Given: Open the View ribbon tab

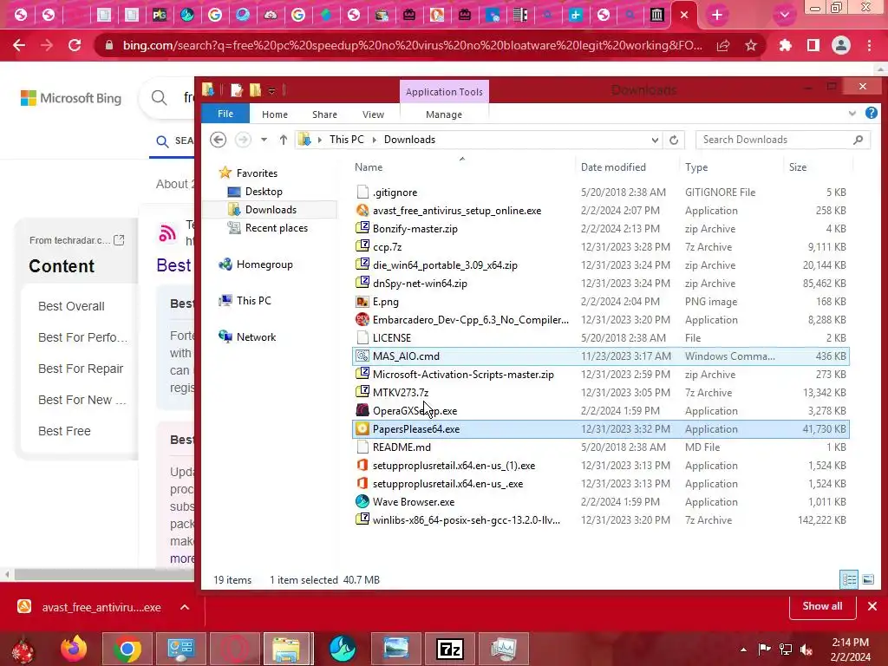Looking at the screenshot, I should [373, 114].
